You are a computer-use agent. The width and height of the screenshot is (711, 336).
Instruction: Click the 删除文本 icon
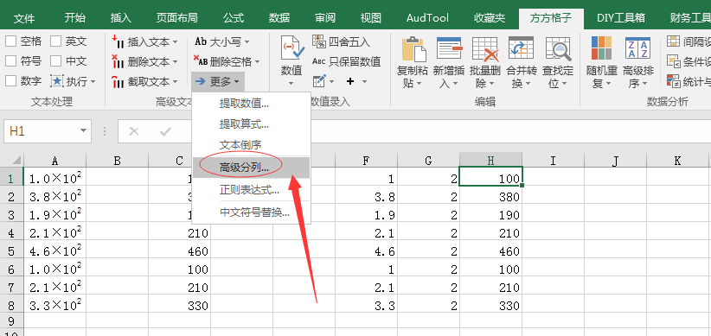point(118,61)
